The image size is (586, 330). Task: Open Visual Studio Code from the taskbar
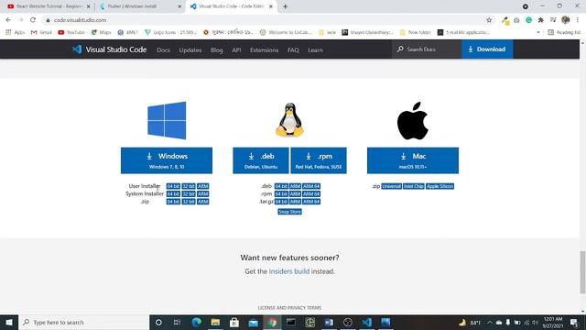[366, 322]
